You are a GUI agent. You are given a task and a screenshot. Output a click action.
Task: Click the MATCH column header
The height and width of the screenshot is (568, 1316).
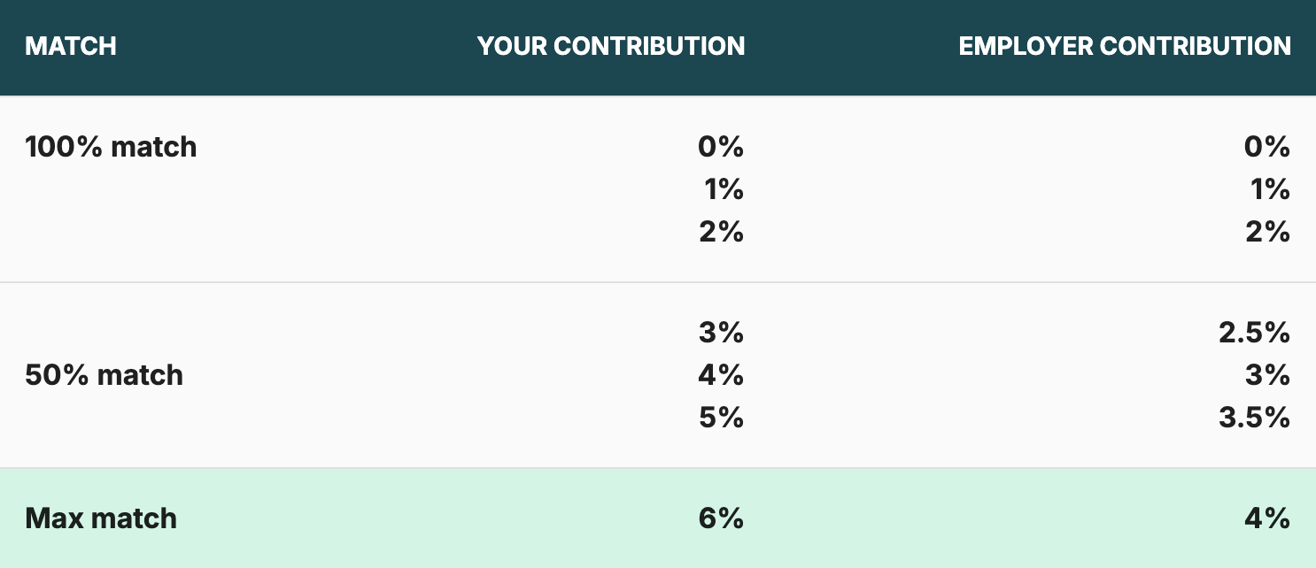tap(71, 46)
